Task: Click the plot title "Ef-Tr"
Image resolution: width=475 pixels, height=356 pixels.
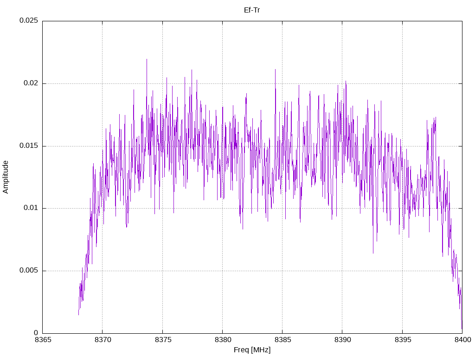Action: [x=252, y=10]
